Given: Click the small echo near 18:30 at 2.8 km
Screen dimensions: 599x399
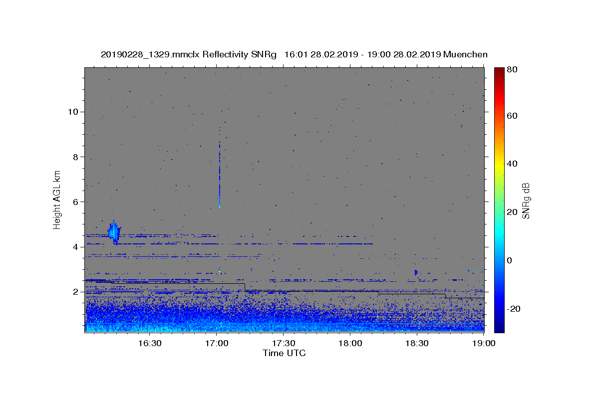Looking at the screenshot, I should (415, 272).
